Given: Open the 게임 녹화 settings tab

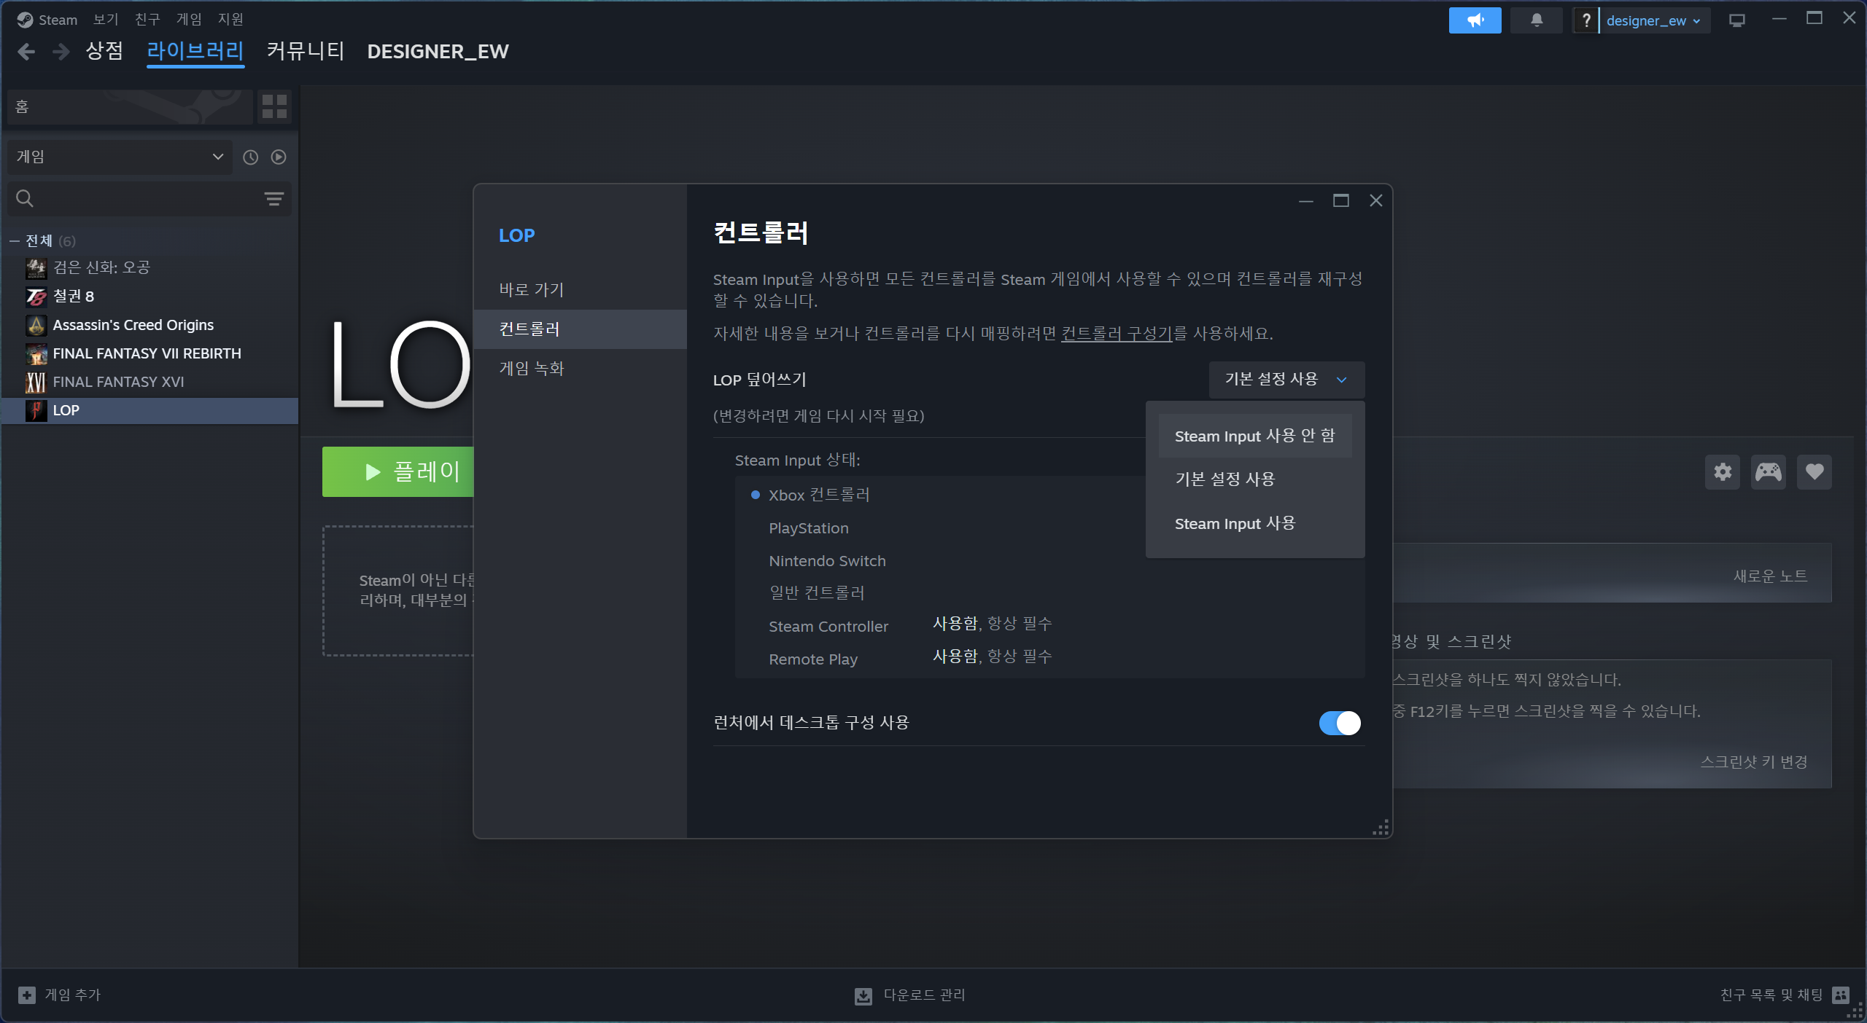Looking at the screenshot, I should (x=532, y=369).
